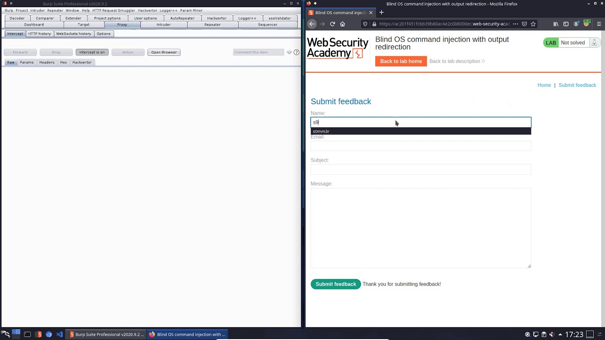605x340 pixels.
Task: Switch to the Decoder tab
Action: 17,18
